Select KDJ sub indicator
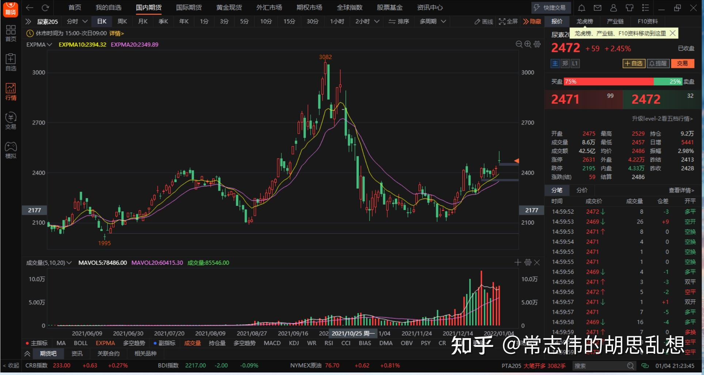Image resolution: width=704 pixels, height=375 pixels. (294, 343)
